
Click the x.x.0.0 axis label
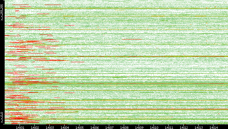[x=2, y=117]
